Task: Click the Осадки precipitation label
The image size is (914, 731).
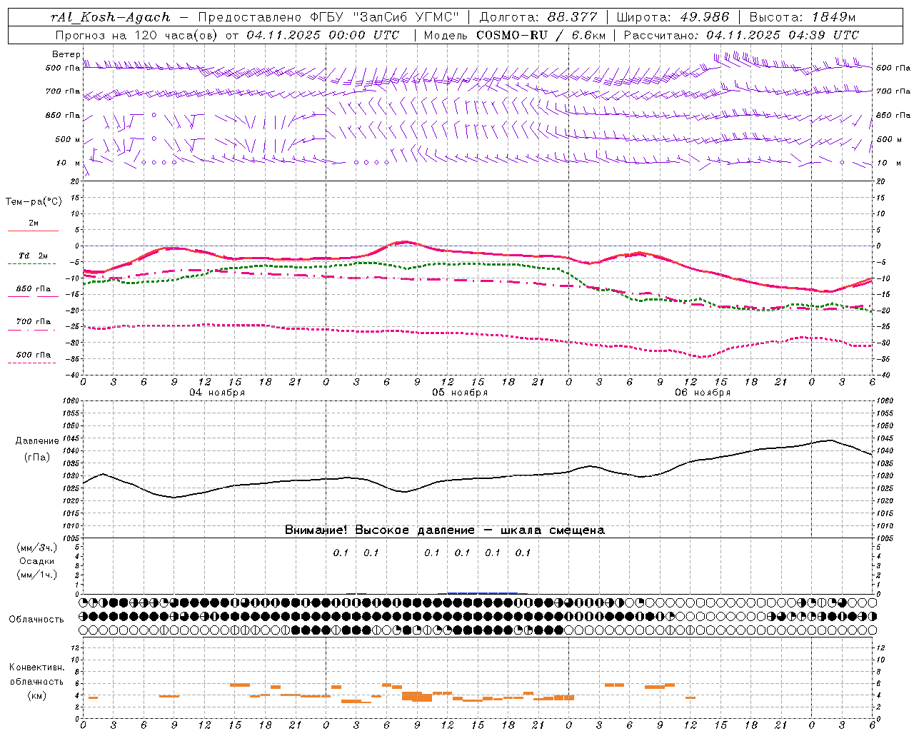Action: 36,561
